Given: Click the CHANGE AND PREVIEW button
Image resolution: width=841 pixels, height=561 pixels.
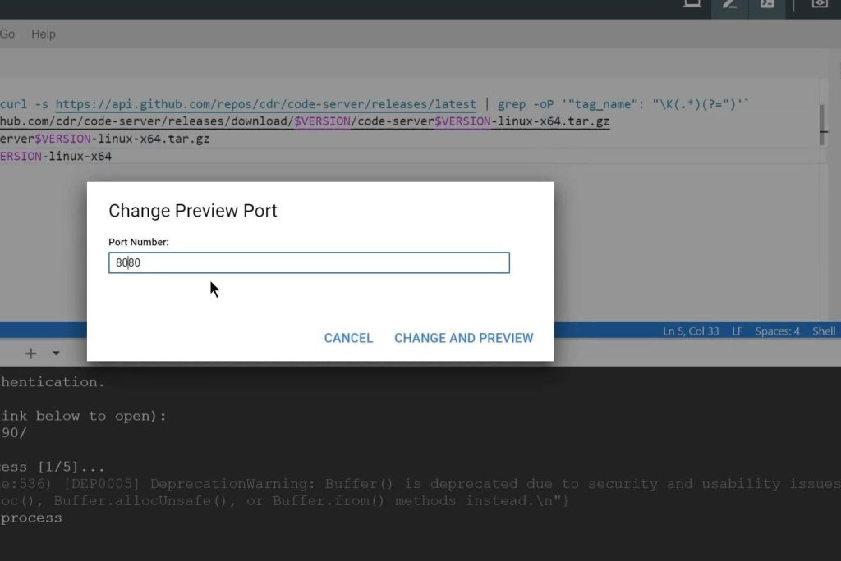Looking at the screenshot, I should pyautogui.click(x=463, y=337).
